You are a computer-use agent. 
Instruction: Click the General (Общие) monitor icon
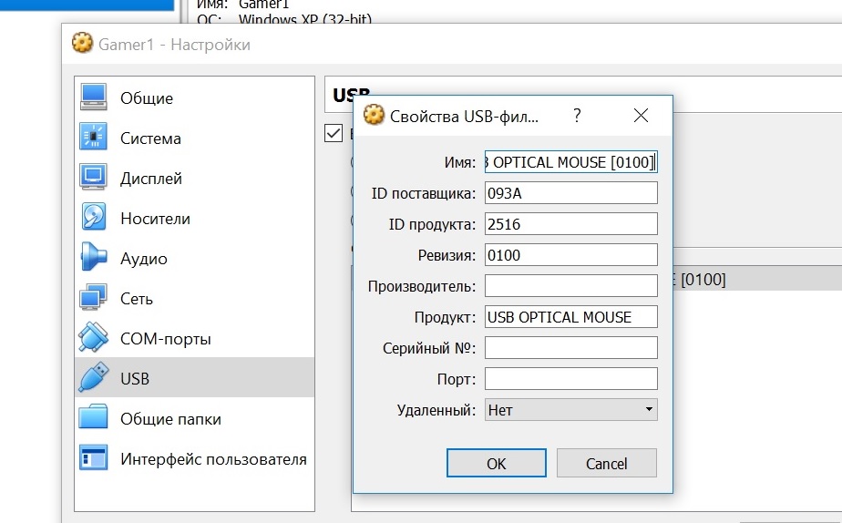(x=94, y=98)
